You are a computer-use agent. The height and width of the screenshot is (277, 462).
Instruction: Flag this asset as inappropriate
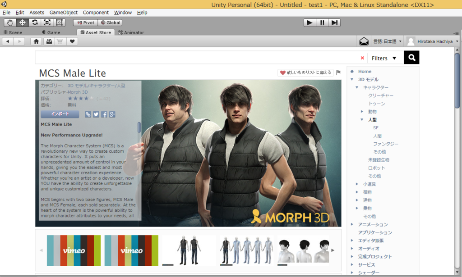pos(338,73)
